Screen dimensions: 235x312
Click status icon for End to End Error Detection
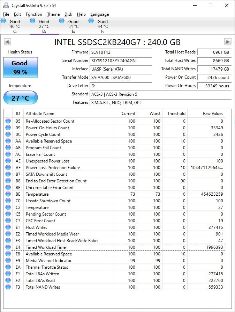pyautogui.click(x=8, y=181)
